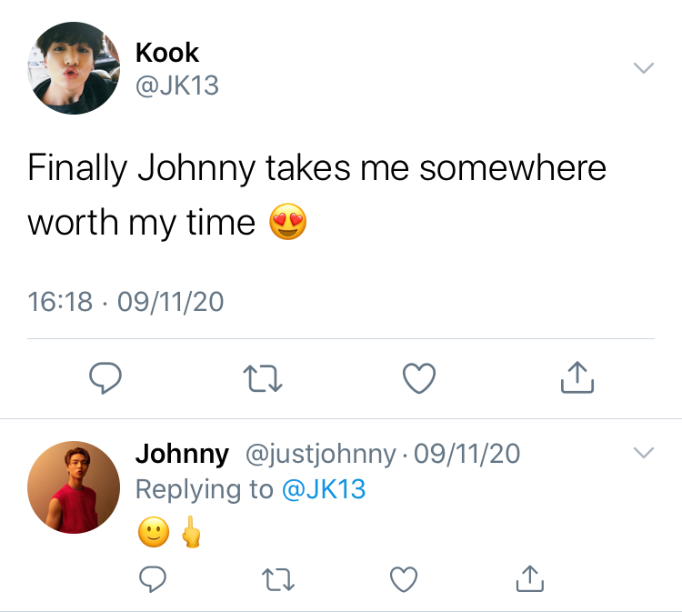
Task: Open the 16:18 · 09/11/20 timestamp
Action: point(125,301)
